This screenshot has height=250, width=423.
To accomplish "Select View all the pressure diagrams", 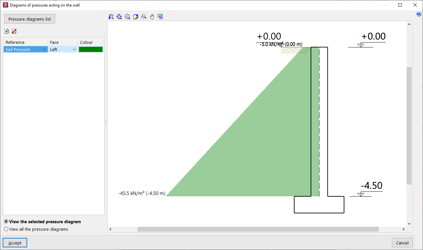I will (x=36, y=229).
